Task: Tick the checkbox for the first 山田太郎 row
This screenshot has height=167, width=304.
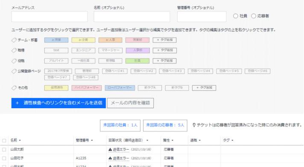Action: [x=4, y=150]
